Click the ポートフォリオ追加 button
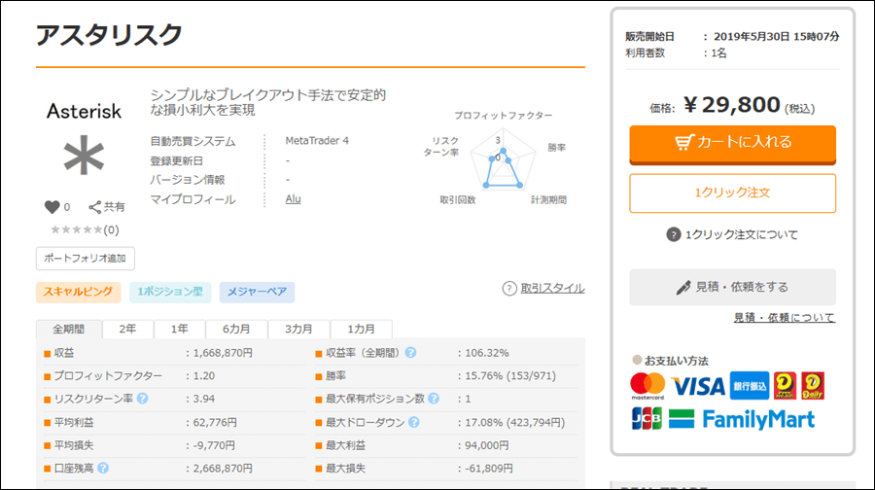This screenshot has height=490, width=875. [86, 259]
